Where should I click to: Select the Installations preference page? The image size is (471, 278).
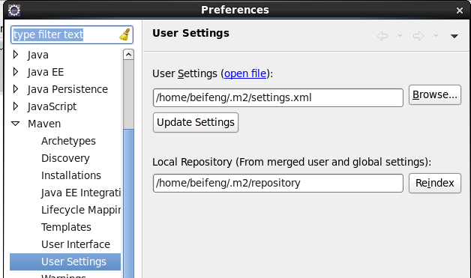[x=71, y=175]
